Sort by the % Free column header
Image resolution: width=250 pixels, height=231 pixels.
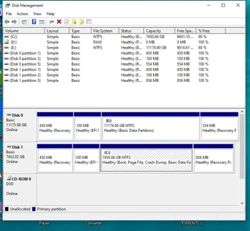211,31
